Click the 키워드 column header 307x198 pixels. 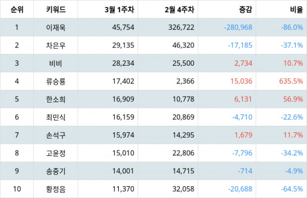click(x=56, y=9)
